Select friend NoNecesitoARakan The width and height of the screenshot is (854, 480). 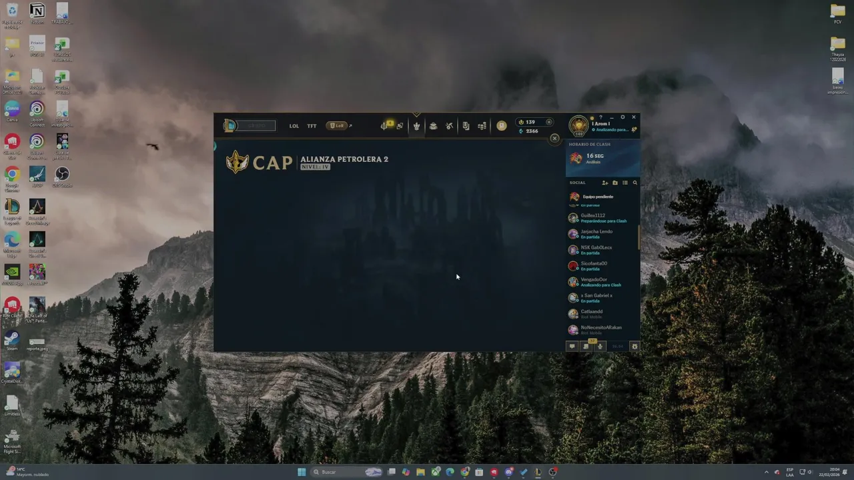[601, 330]
